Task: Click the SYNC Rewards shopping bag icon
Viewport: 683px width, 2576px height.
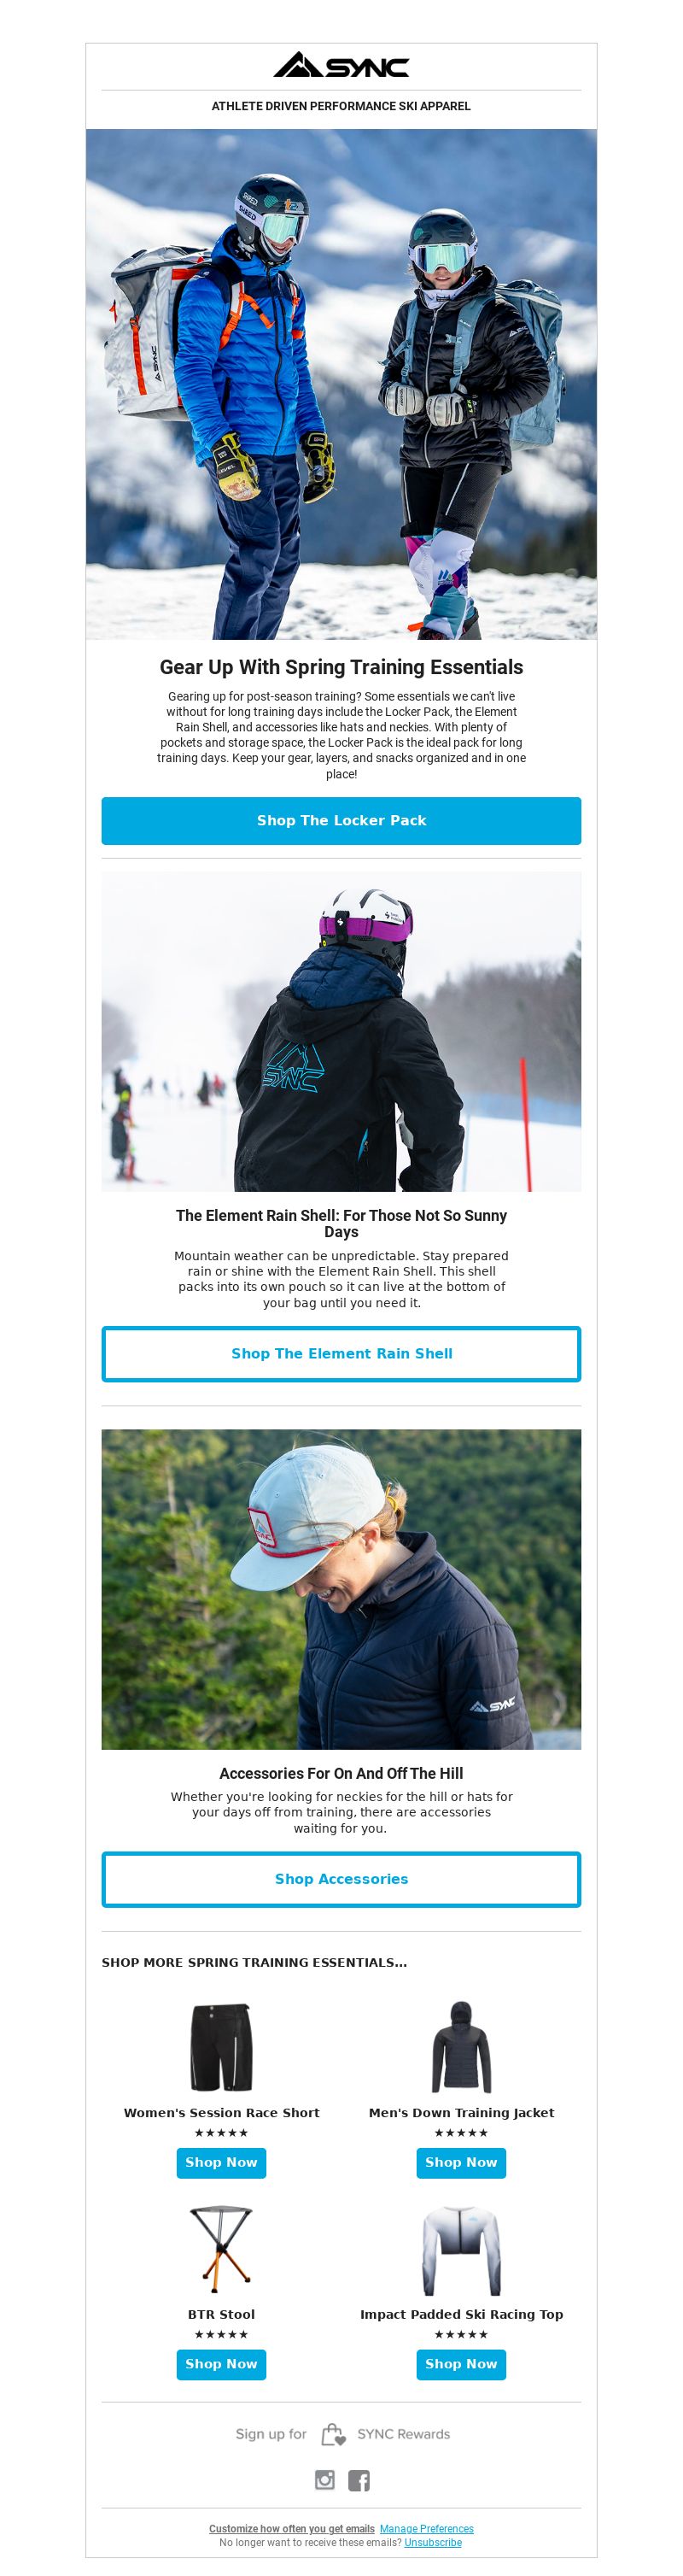Action: (x=332, y=2434)
